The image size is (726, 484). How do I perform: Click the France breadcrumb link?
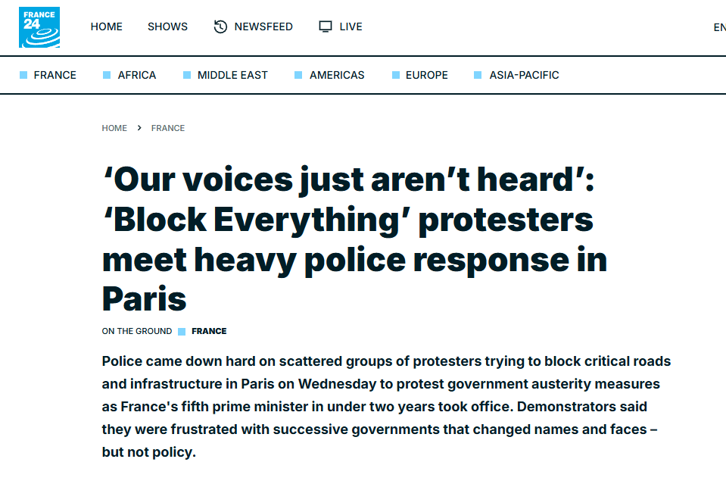[167, 128]
